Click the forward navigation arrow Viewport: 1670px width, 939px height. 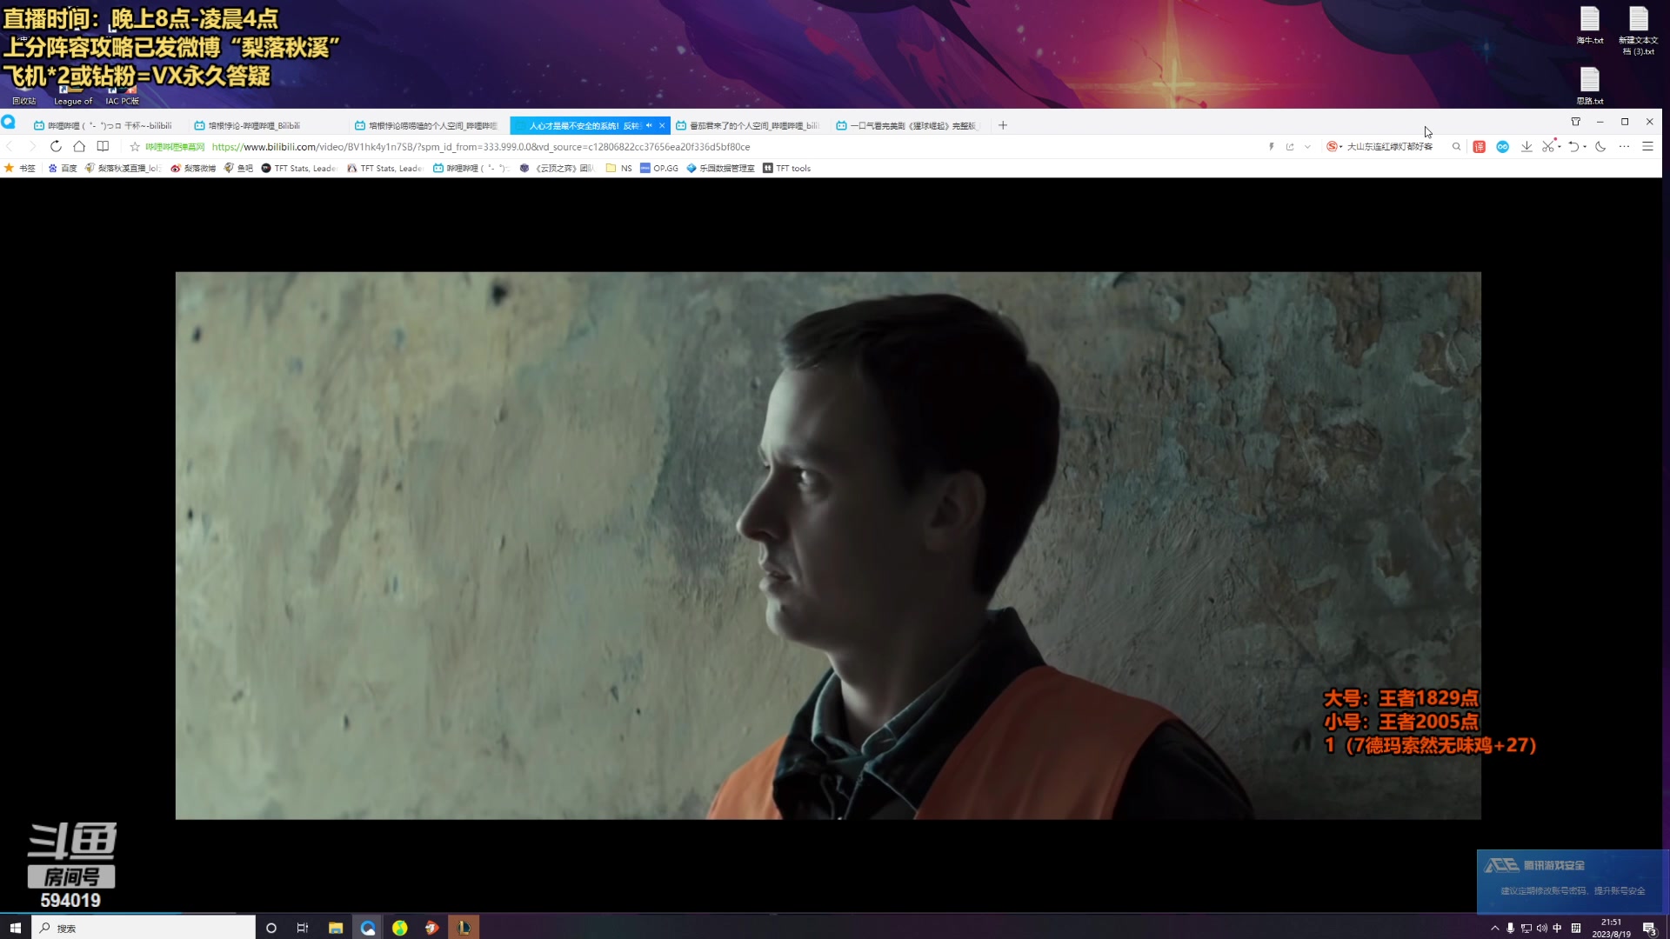click(x=32, y=146)
